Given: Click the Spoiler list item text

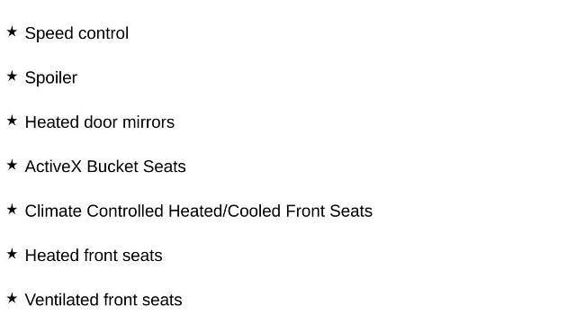Looking at the screenshot, I should [x=51, y=78].
